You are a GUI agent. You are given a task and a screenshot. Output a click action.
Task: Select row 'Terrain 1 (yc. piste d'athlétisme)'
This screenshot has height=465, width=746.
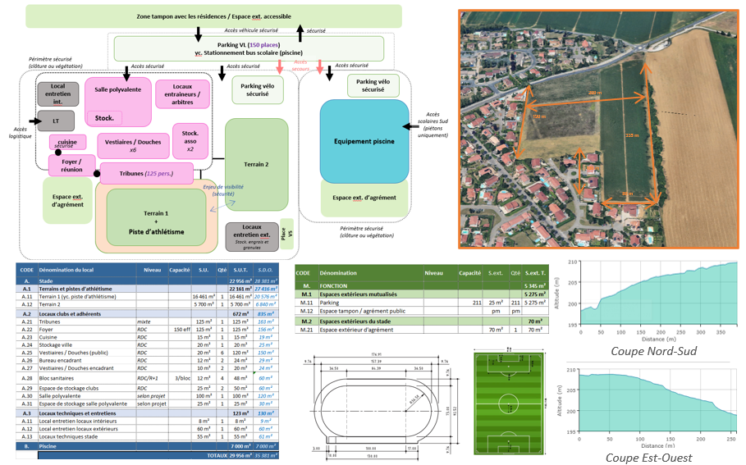[x=147, y=296]
